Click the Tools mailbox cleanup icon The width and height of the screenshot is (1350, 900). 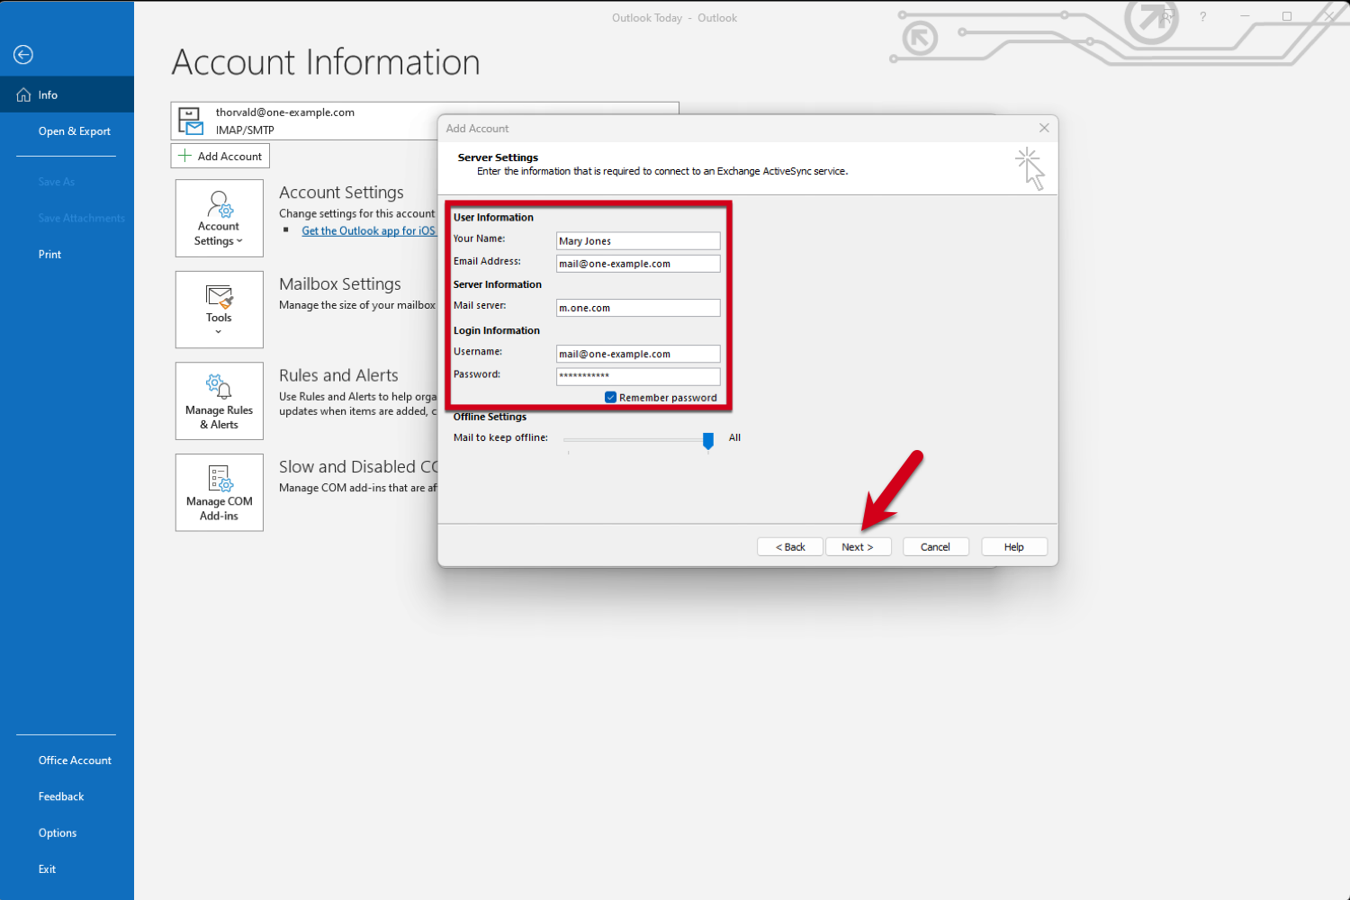(x=220, y=296)
